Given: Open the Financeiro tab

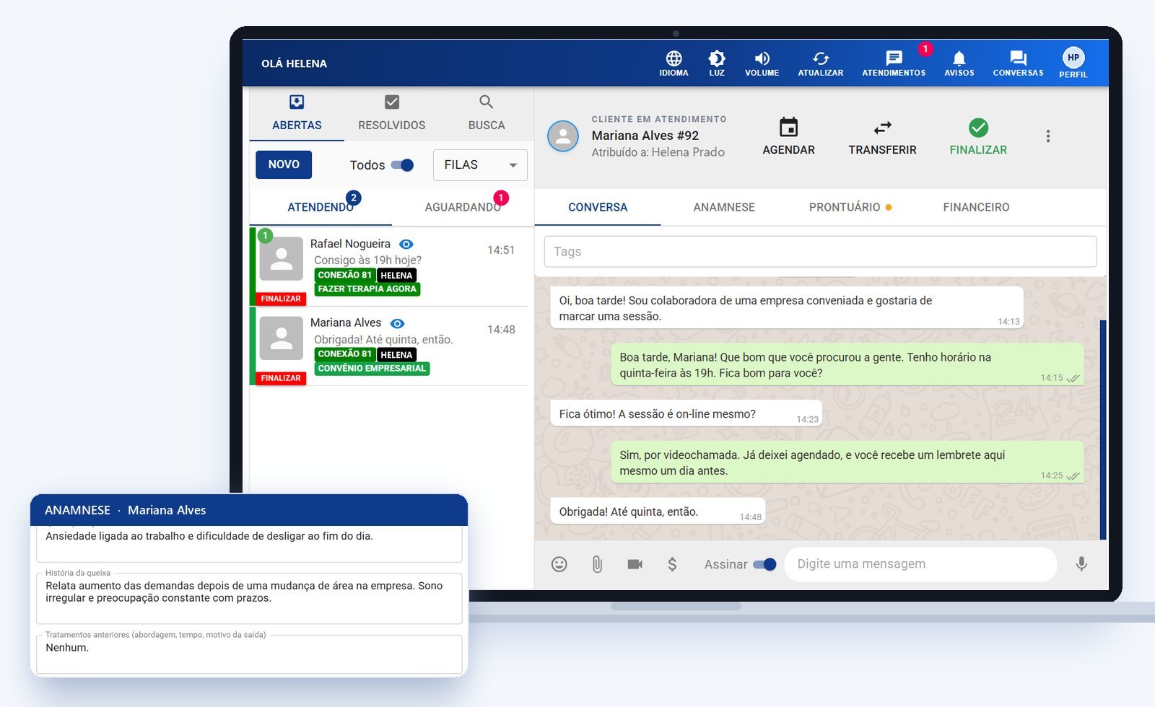Looking at the screenshot, I should [976, 207].
